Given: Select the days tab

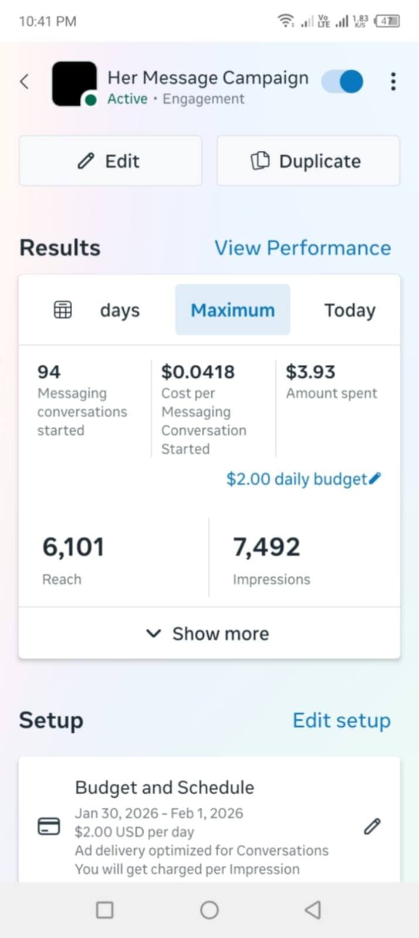Looking at the screenshot, I should [120, 310].
